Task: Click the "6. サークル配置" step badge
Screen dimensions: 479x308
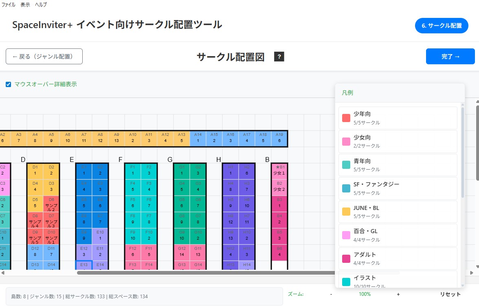Action: (x=442, y=25)
